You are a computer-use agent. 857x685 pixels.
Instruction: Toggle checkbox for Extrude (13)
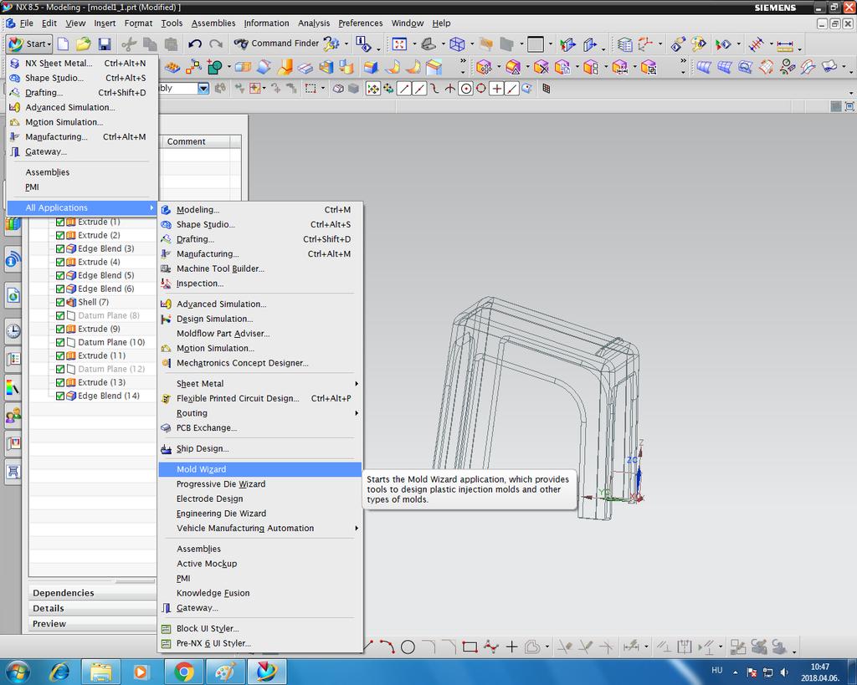[x=60, y=382]
